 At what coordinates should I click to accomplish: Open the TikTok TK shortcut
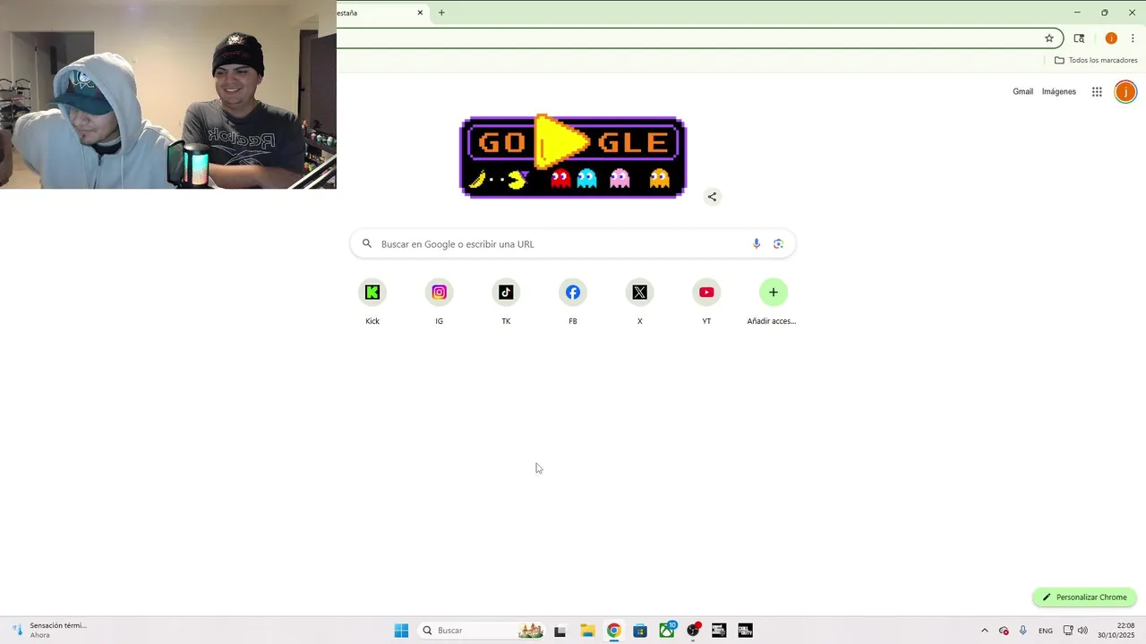[x=506, y=292]
